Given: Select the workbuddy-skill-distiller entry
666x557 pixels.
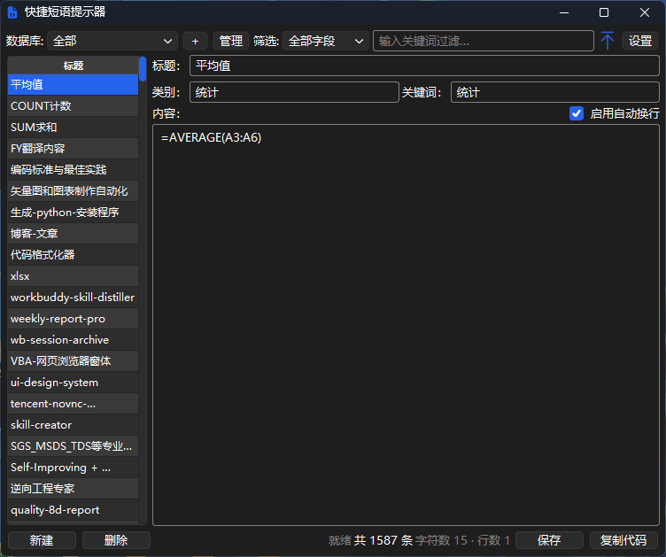Looking at the screenshot, I should (73, 298).
